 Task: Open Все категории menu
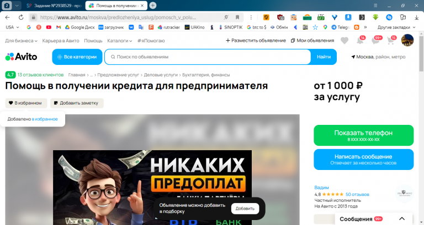[77, 57]
